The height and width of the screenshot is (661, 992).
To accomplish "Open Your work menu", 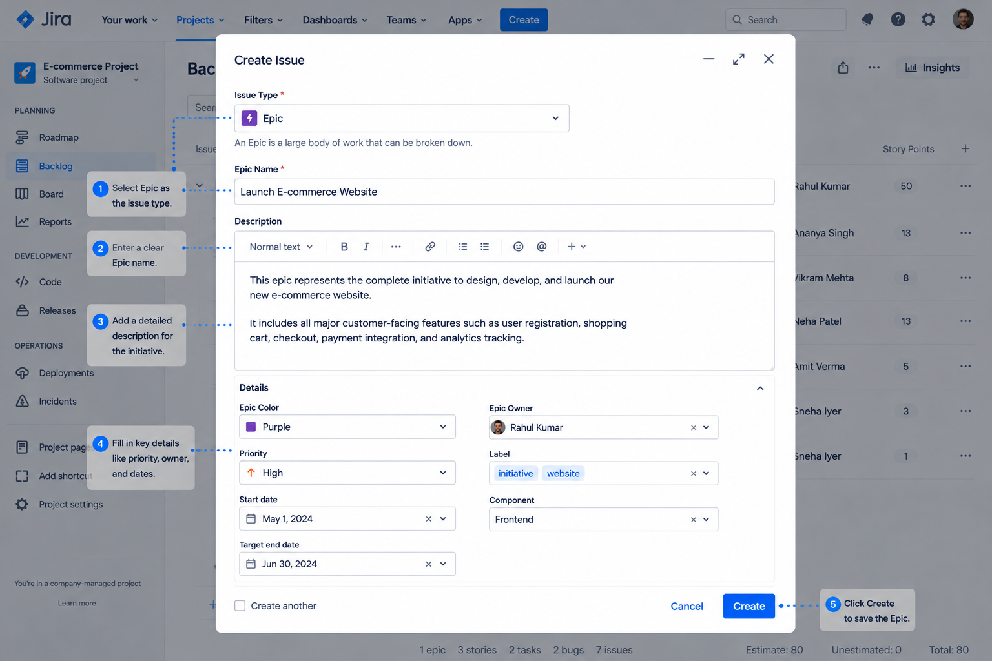I will click(x=130, y=20).
